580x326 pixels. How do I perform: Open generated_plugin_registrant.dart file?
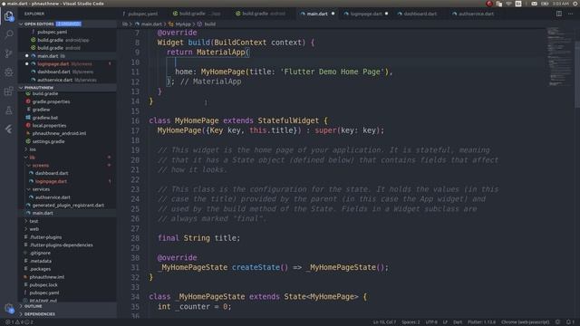click(68, 206)
